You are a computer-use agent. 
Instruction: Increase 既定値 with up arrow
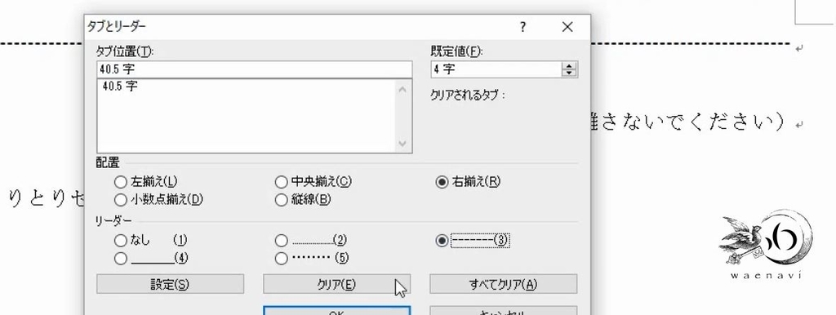(570, 66)
